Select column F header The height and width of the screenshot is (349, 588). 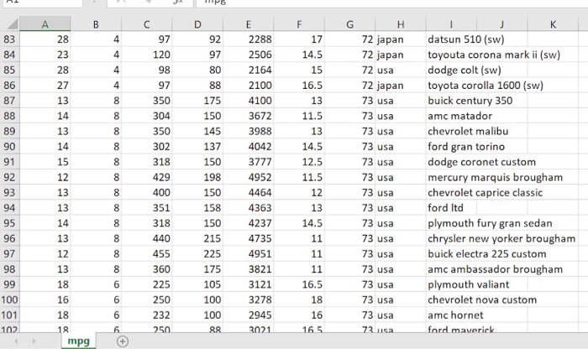click(299, 24)
